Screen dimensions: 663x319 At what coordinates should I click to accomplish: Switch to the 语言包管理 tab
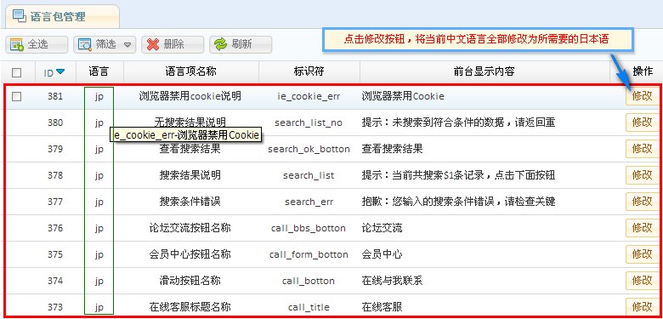click(62, 16)
